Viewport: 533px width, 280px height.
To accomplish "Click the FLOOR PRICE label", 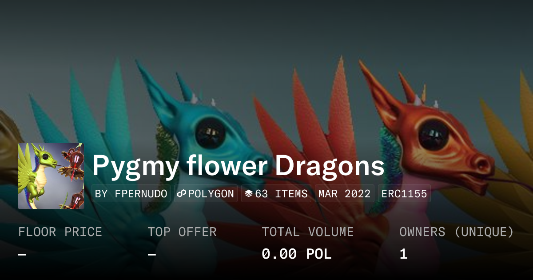I will point(60,232).
